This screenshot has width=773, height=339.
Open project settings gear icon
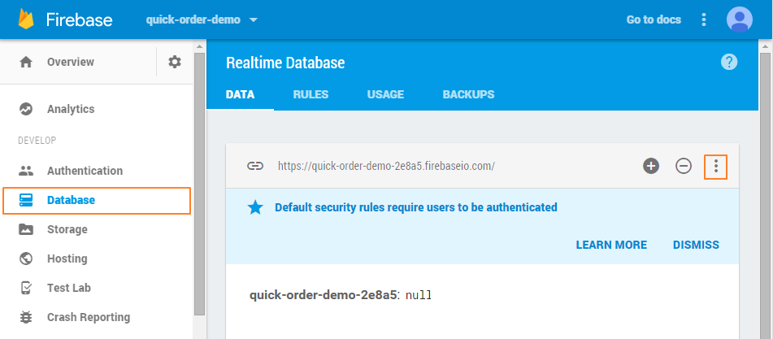tap(175, 62)
